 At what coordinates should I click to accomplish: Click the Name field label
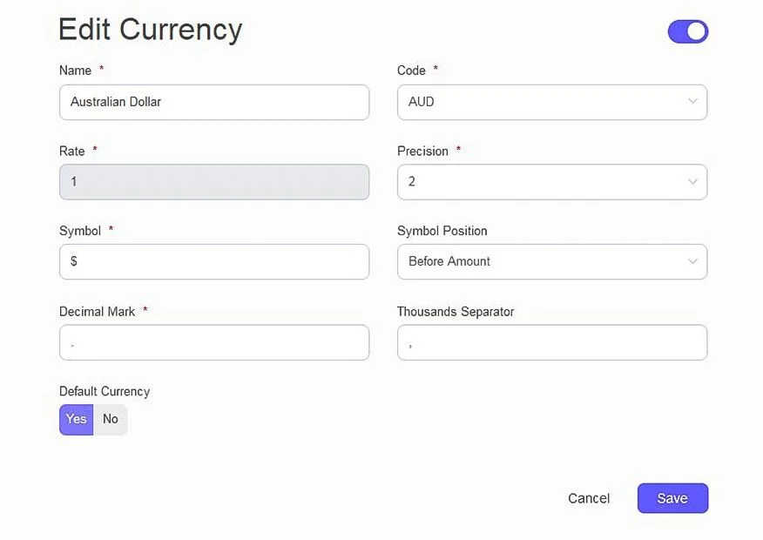[x=75, y=71]
